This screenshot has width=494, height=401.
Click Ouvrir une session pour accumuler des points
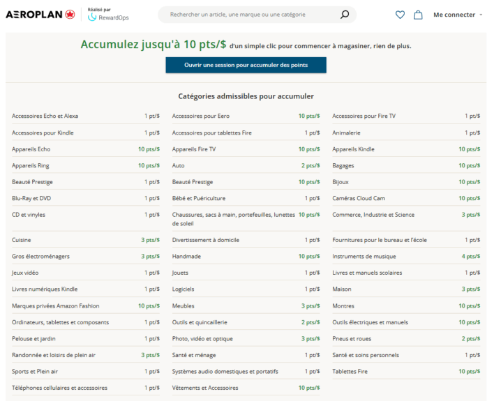[x=246, y=65]
